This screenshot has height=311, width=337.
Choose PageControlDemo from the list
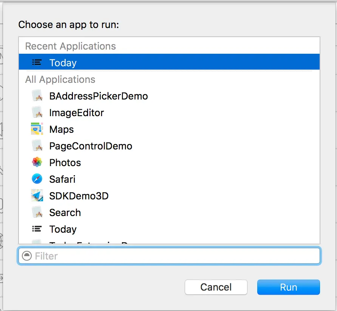169,146
